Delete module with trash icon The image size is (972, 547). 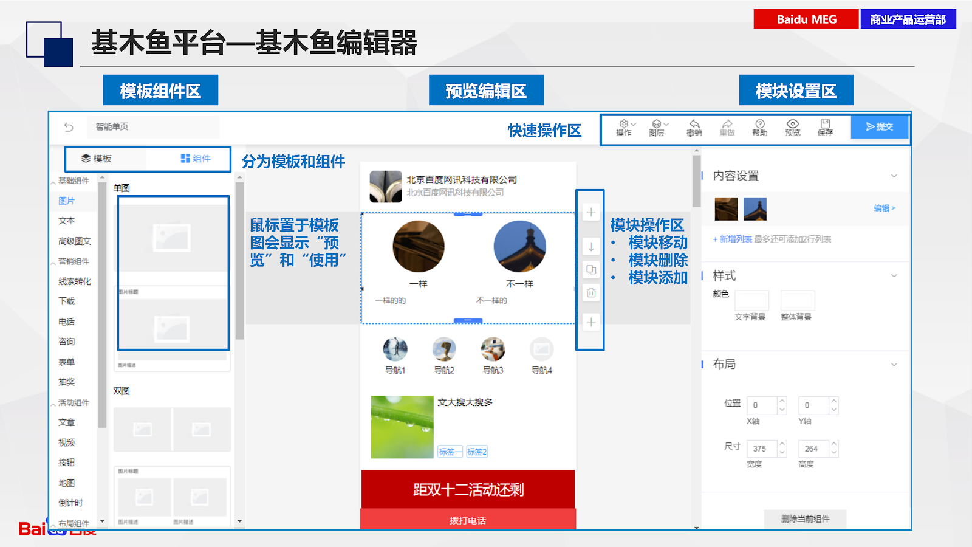(x=591, y=293)
